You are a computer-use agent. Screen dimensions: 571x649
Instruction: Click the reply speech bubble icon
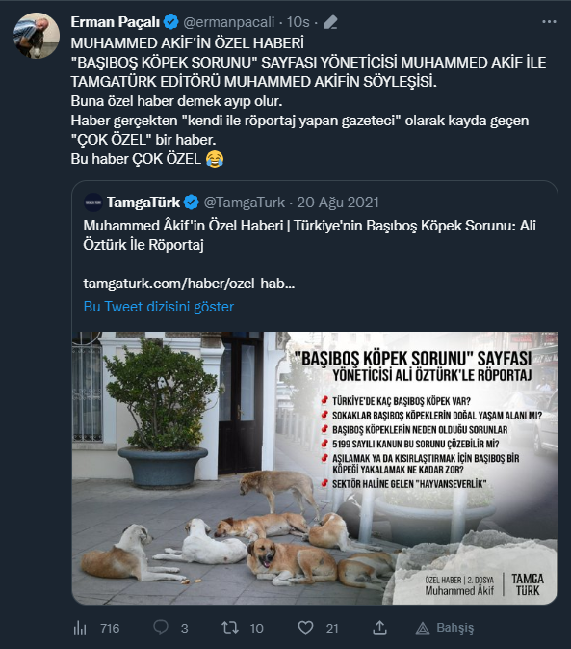pyautogui.click(x=160, y=628)
